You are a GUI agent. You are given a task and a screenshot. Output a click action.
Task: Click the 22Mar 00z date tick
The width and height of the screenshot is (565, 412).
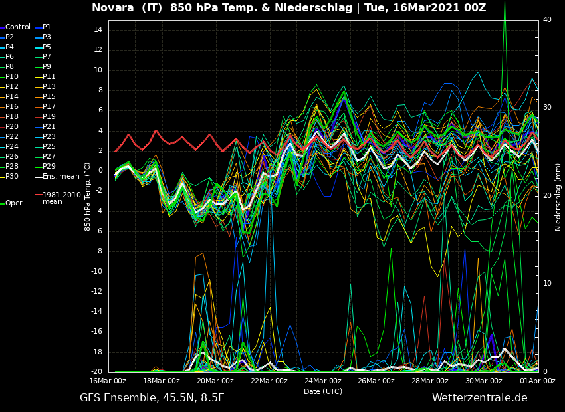[269, 381]
